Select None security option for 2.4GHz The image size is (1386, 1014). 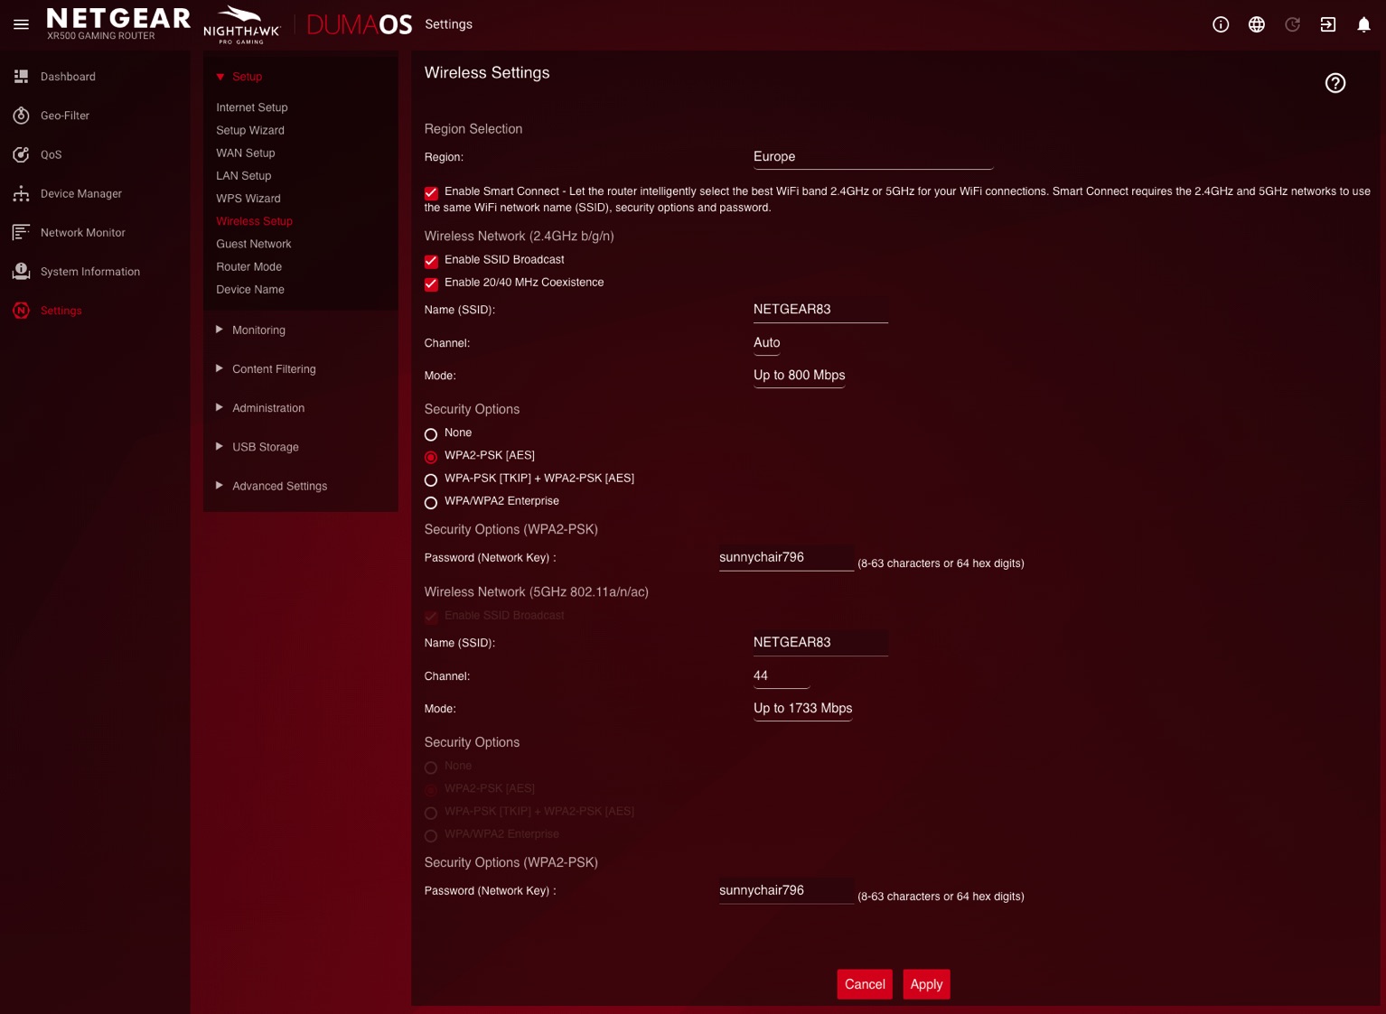431,434
